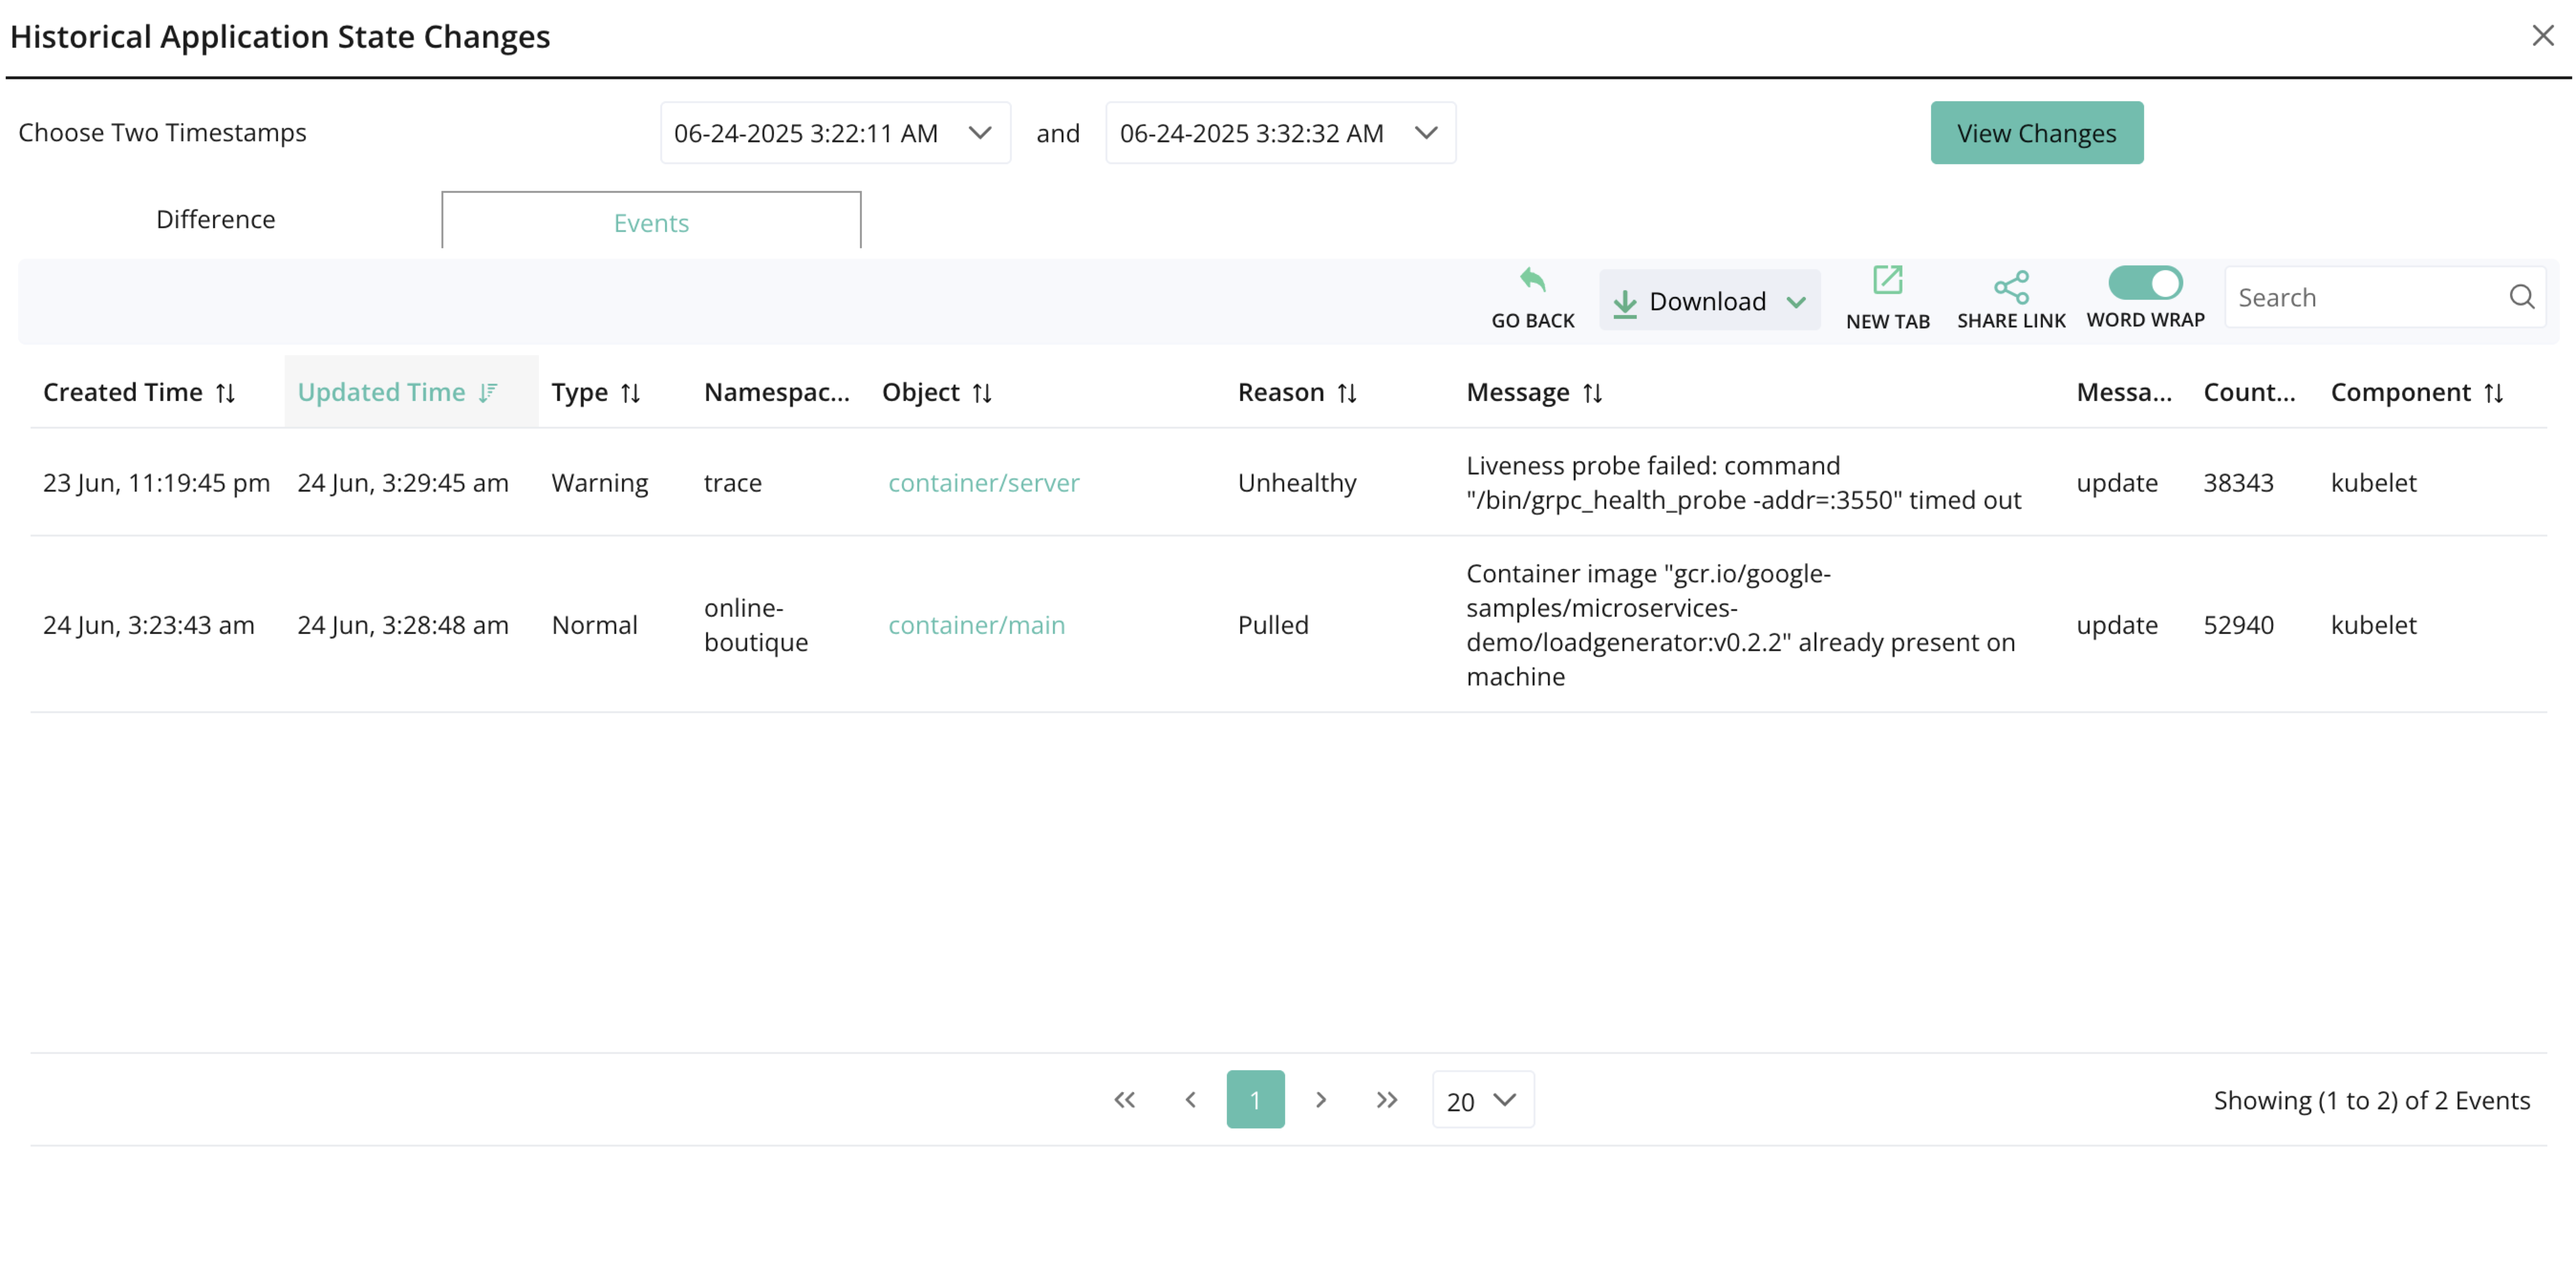Sort by Updated Time descending icon
The width and height of the screenshot is (2576, 1264).
point(488,393)
